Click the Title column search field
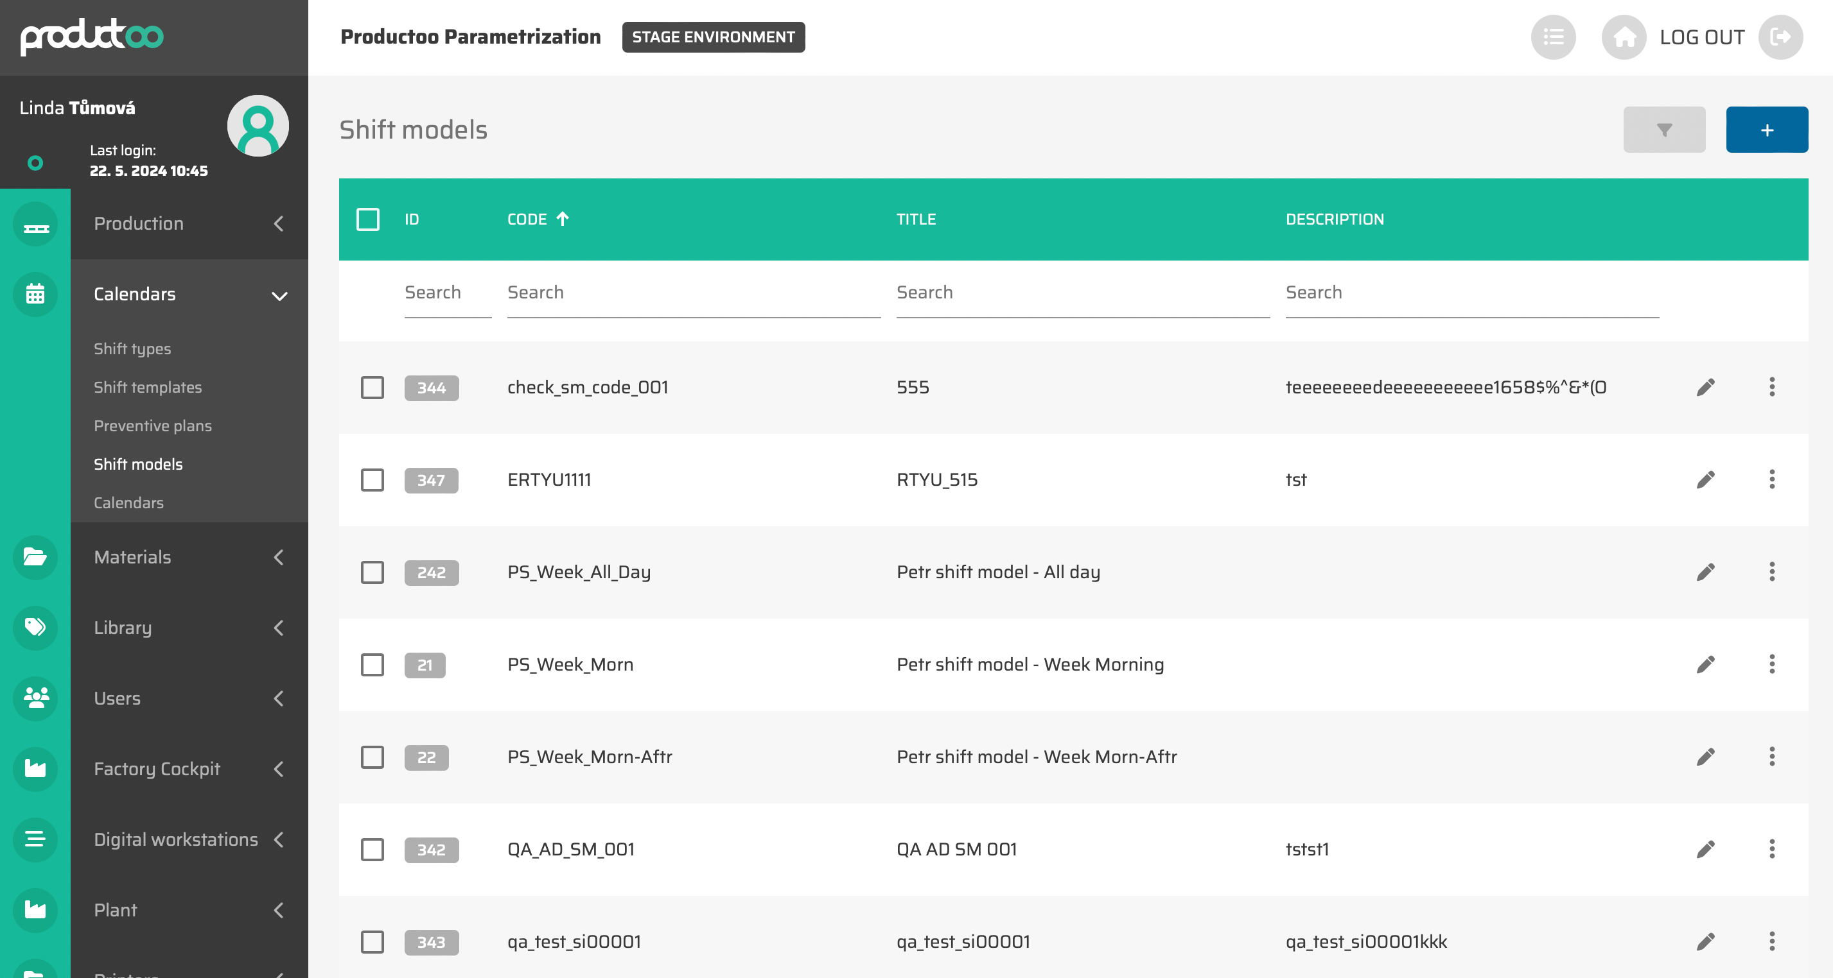 tap(1082, 293)
